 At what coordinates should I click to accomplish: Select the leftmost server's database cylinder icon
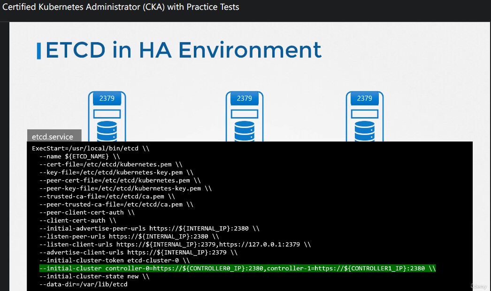coord(107,131)
